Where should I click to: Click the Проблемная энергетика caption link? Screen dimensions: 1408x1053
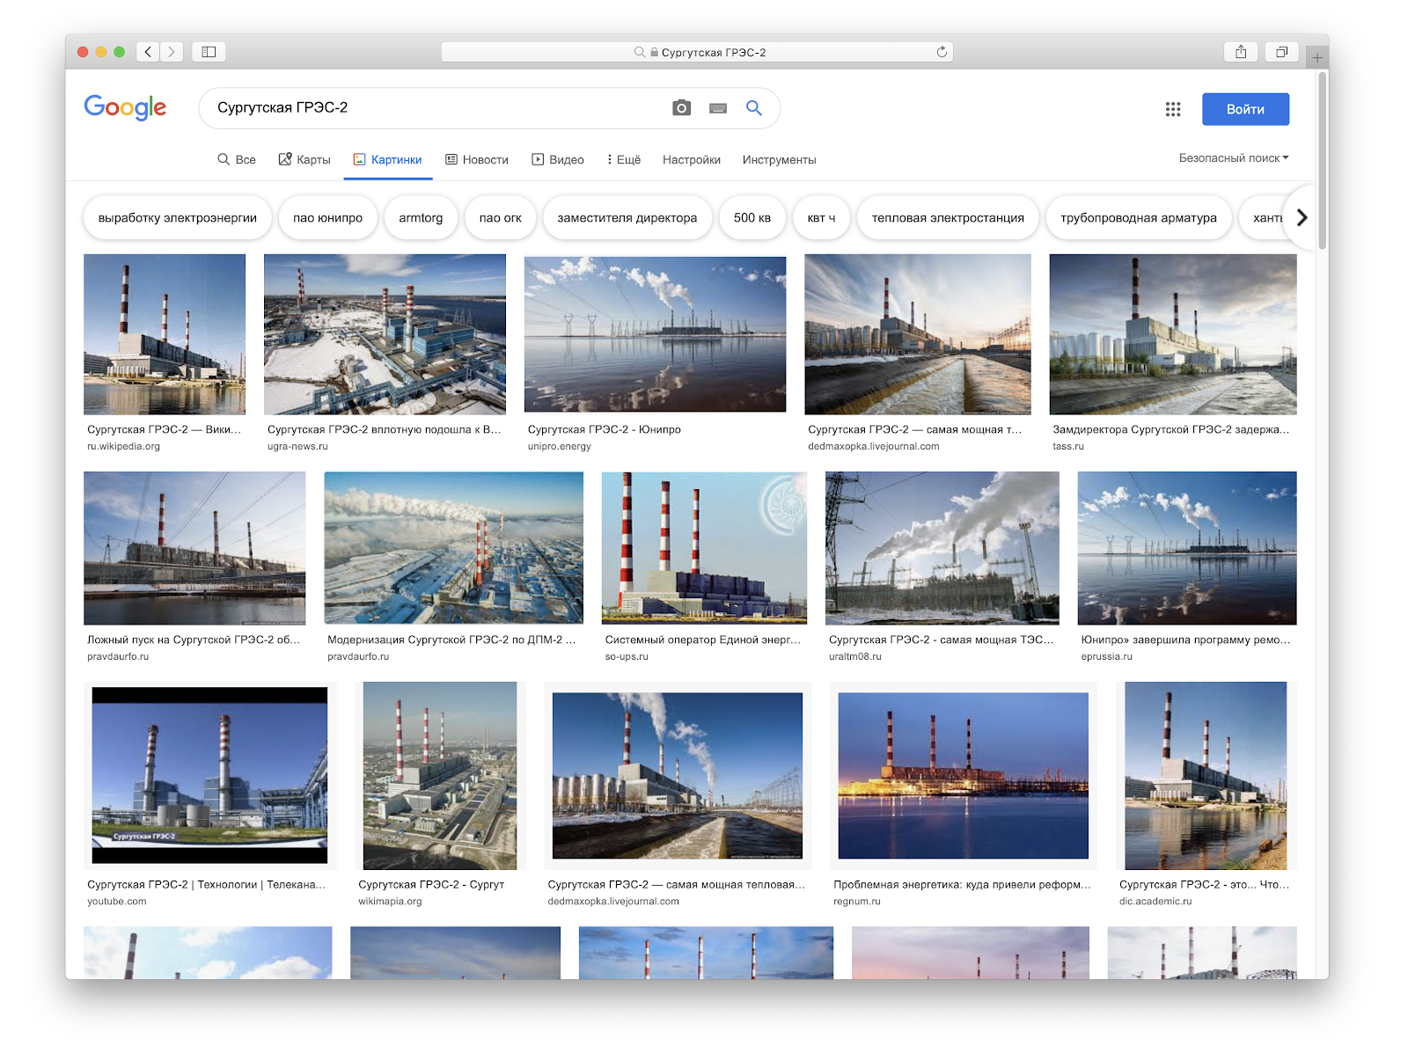tap(962, 884)
